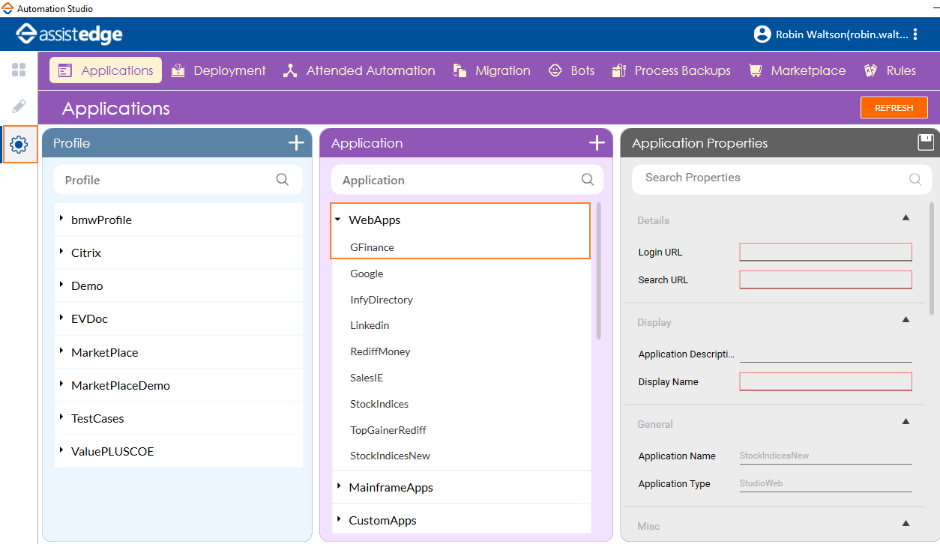Collapse the Details properties section
940x544 pixels.
[906, 218]
